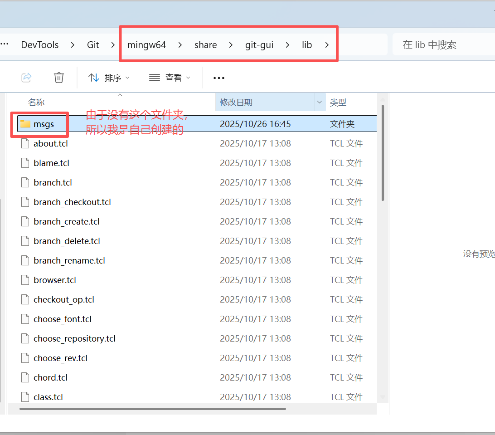Click the chord.tcl file icon
Image resolution: width=495 pixels, height=435 pixels.
click(x=25, y=377)
